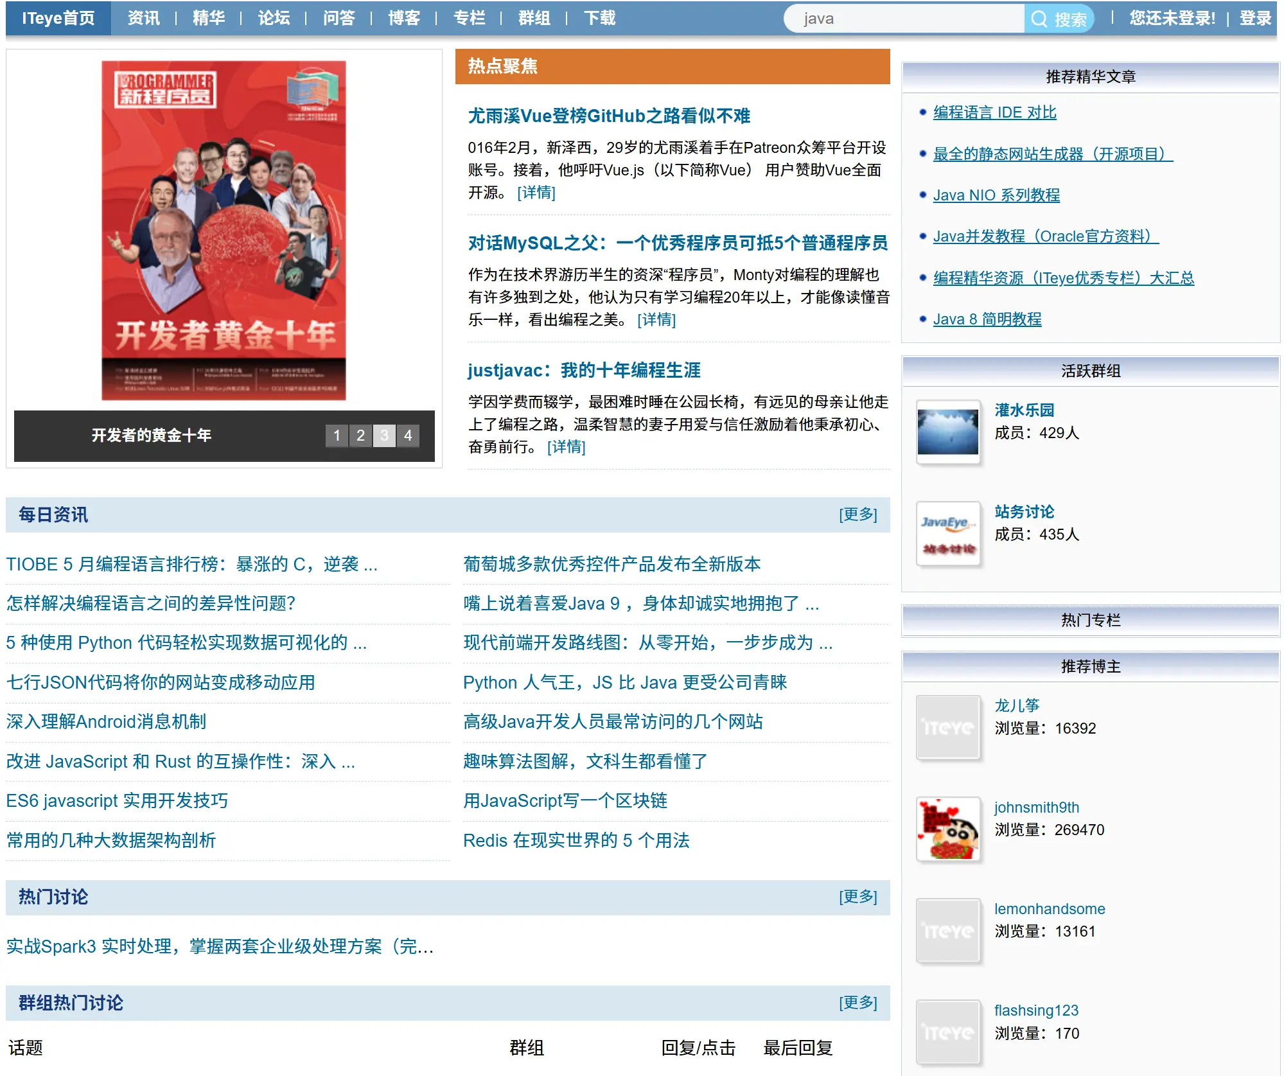Open the 新程序员 magazine cover image
The image size is (1284, 1076).
224,230
